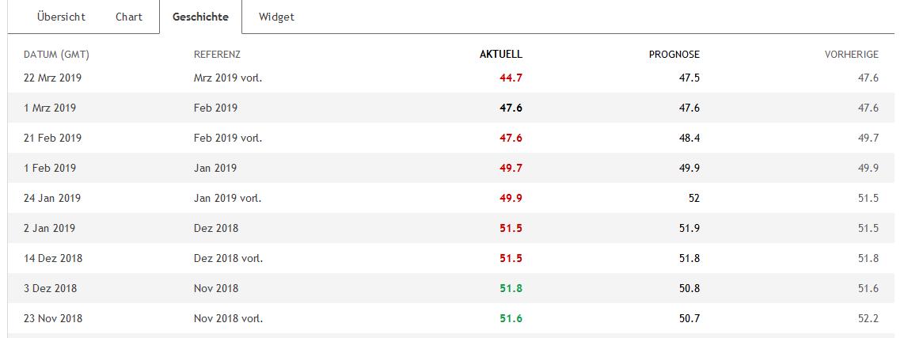Image resolution: width=908 pixels, height=338 pixels.
Task: Click the REFERENZ column header
Action: [x=217, y=55]
